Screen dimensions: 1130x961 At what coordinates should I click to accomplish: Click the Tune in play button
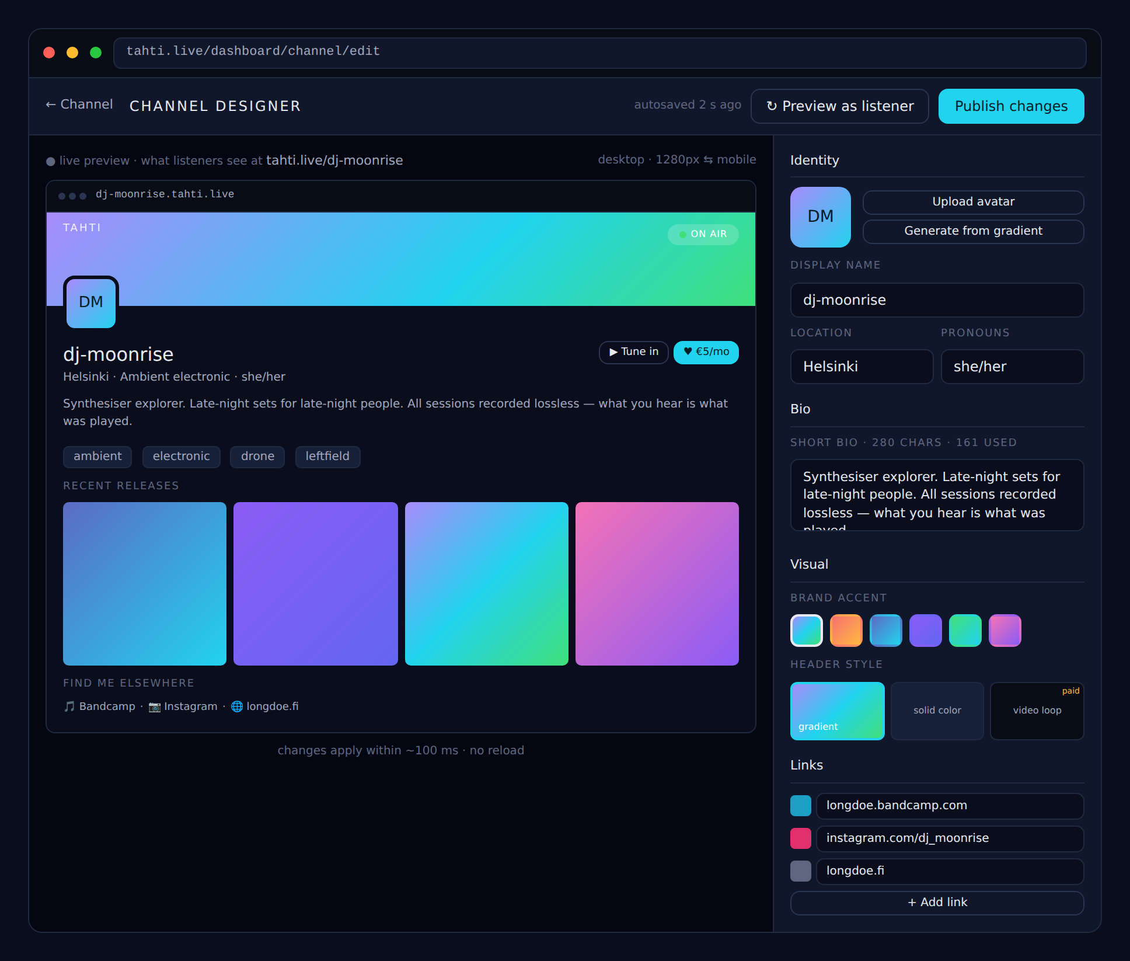[x=633, y=352]
